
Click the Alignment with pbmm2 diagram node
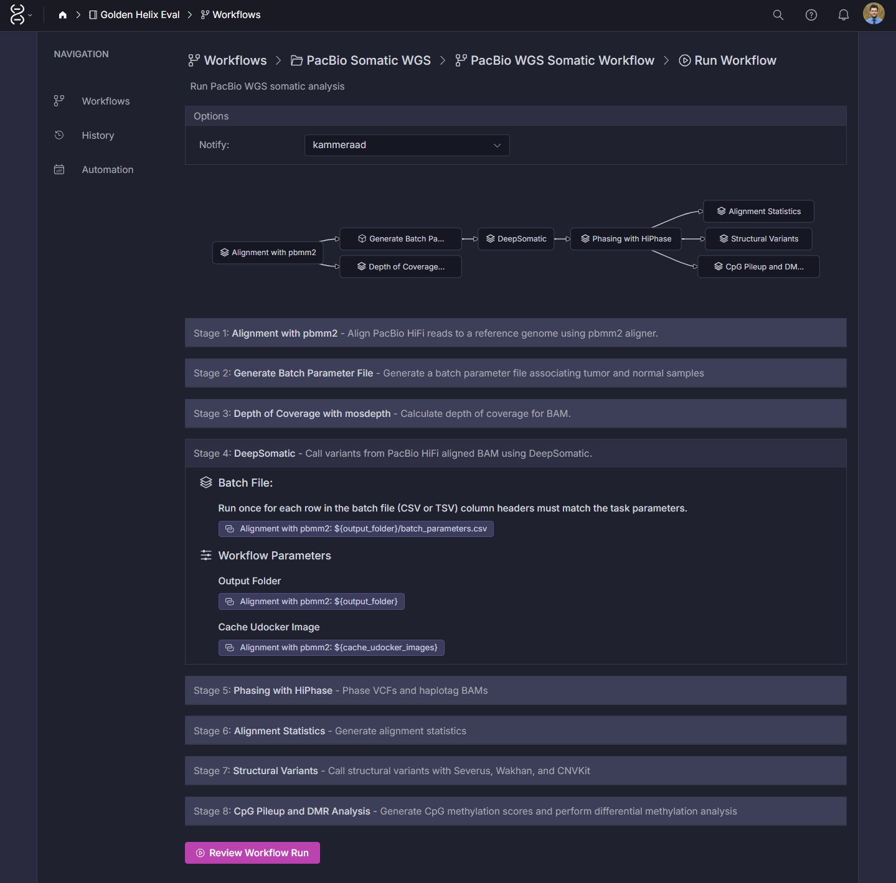[x=268, y=253]
